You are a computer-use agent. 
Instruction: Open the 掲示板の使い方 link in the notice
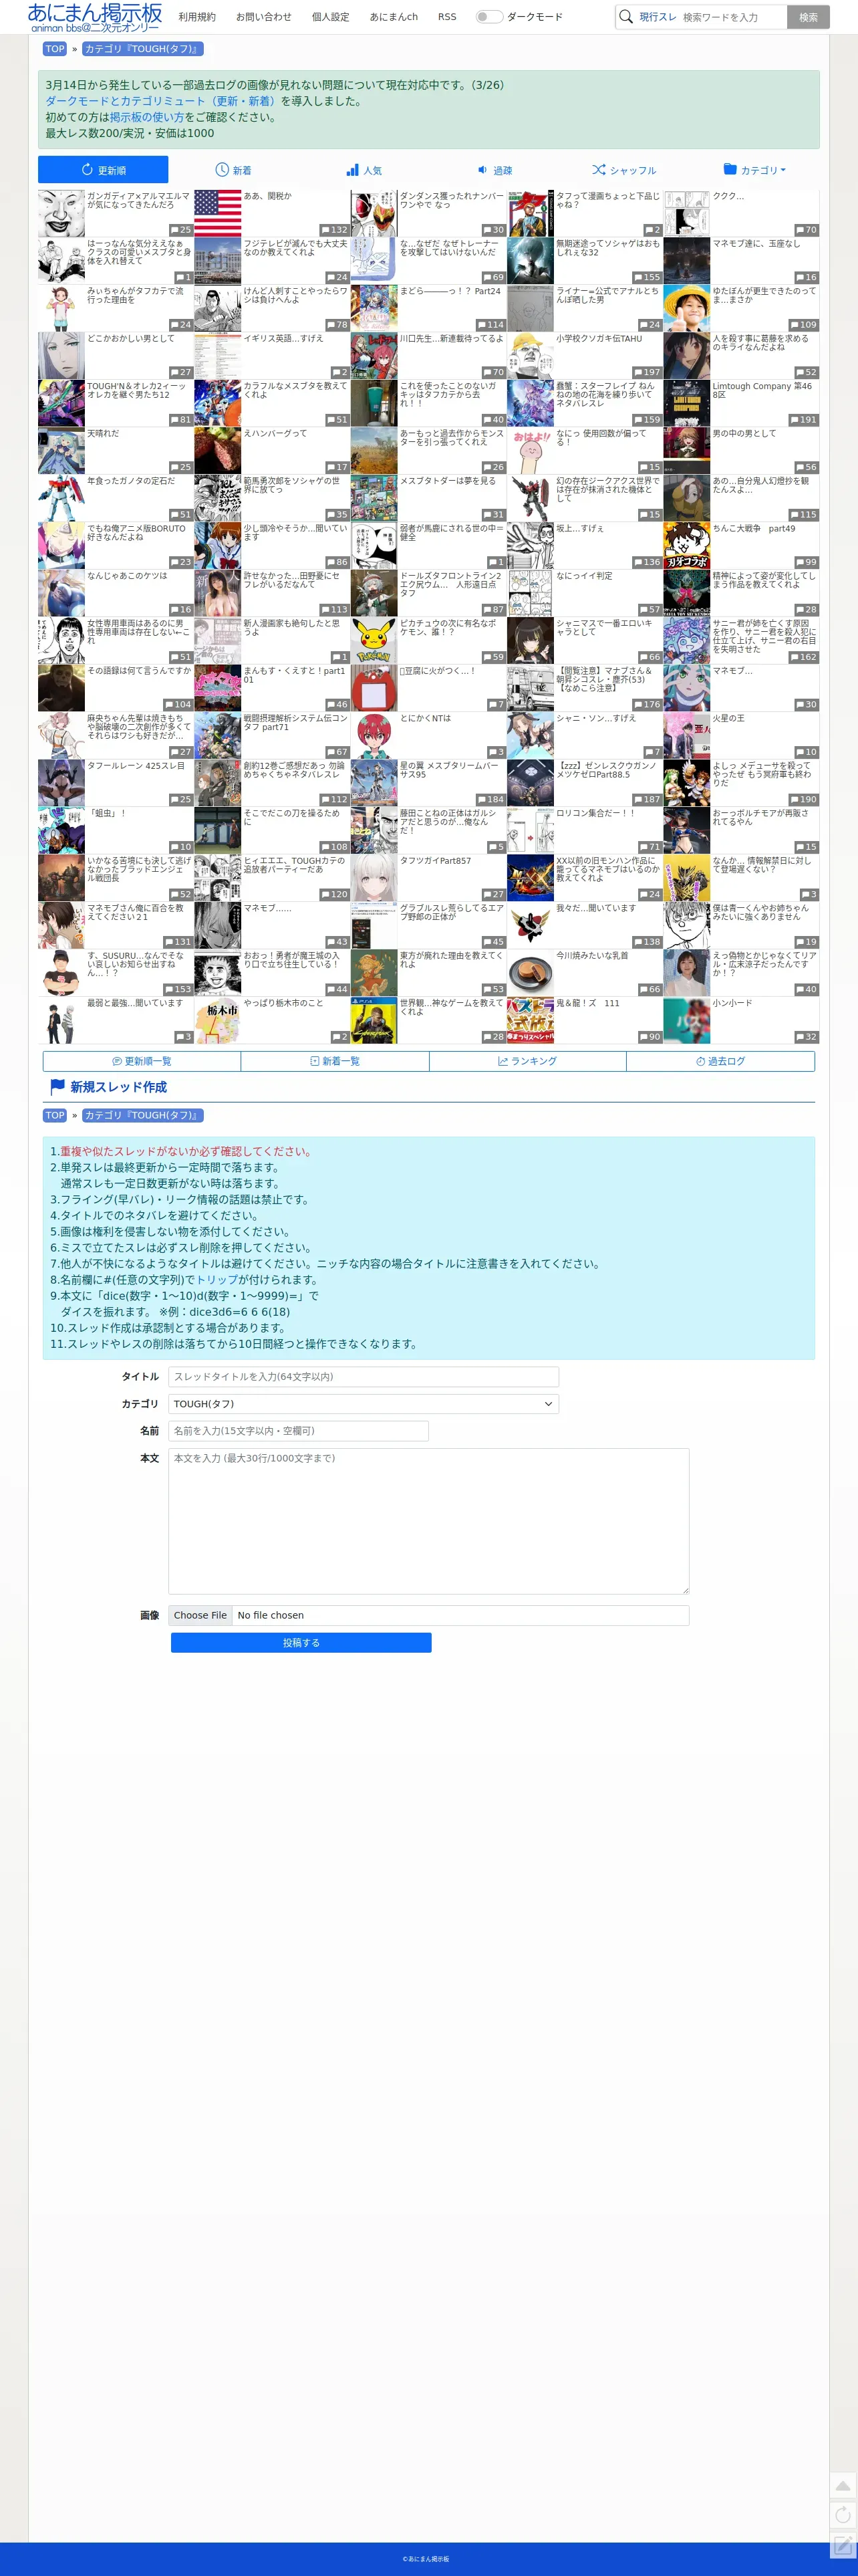(x=147, y=117)
